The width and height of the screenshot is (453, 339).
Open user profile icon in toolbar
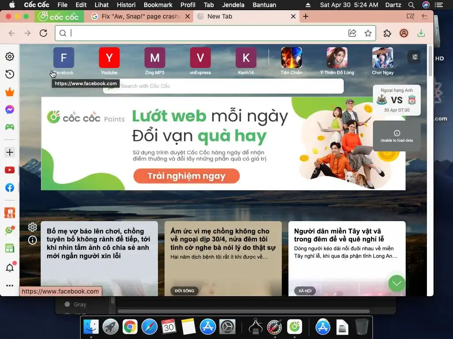click(404, 33)
